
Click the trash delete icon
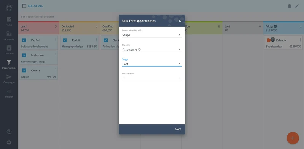coord(290,6)
